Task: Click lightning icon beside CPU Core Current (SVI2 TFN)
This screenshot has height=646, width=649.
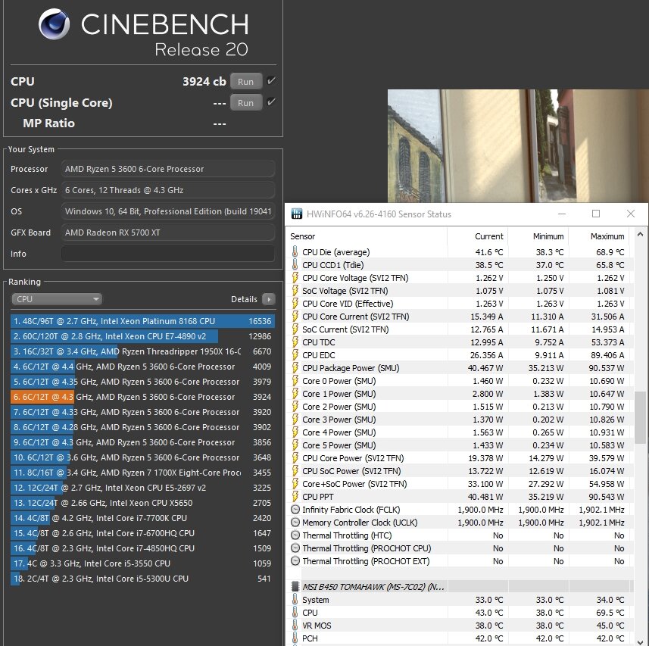Action: click(295, 317)
